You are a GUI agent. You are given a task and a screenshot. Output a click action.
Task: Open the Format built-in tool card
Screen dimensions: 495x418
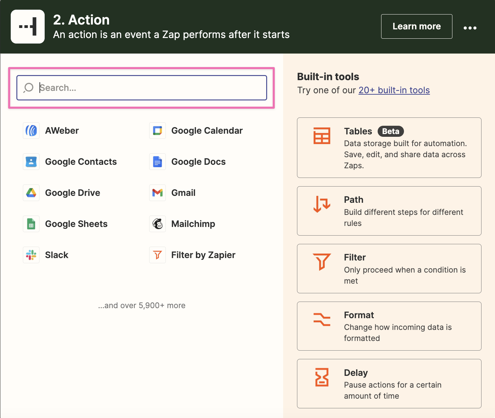coord(389,326)
